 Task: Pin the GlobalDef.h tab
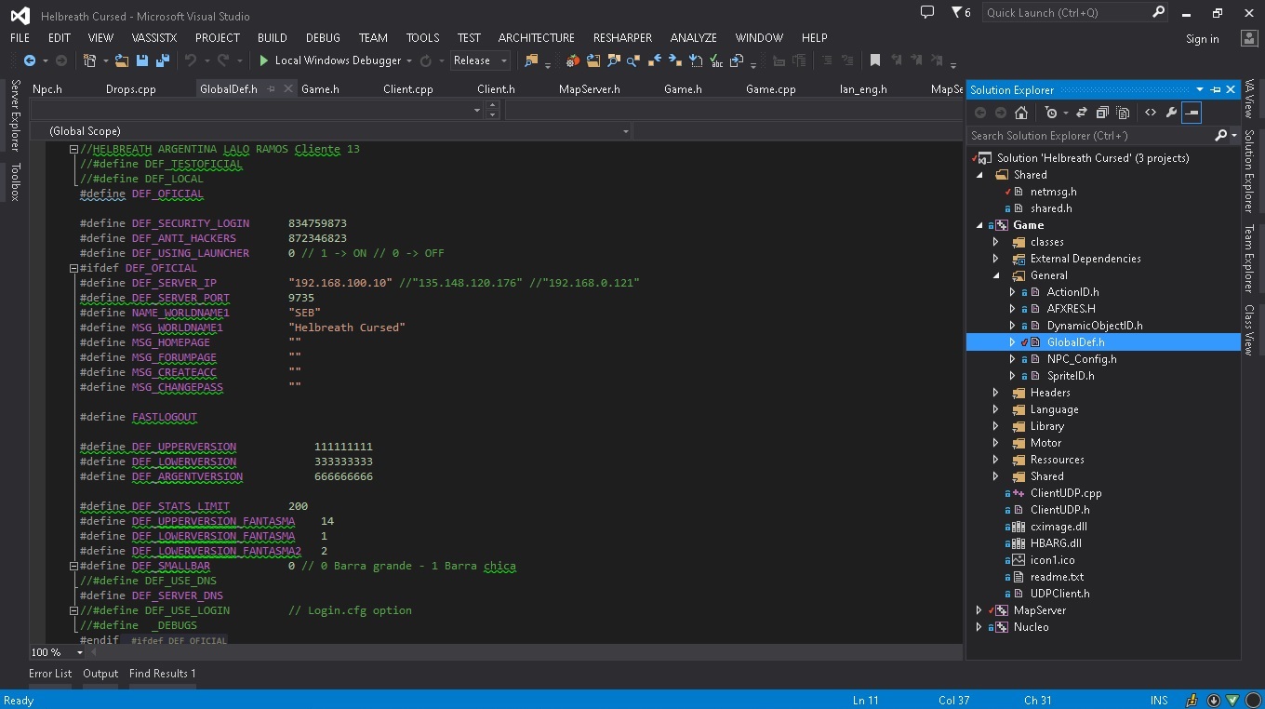click(271, 89)
